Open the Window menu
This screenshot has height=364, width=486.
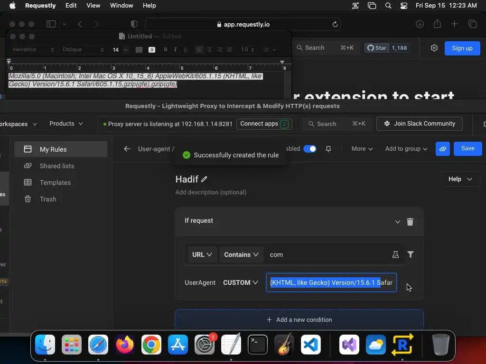(x=121, y=6)
